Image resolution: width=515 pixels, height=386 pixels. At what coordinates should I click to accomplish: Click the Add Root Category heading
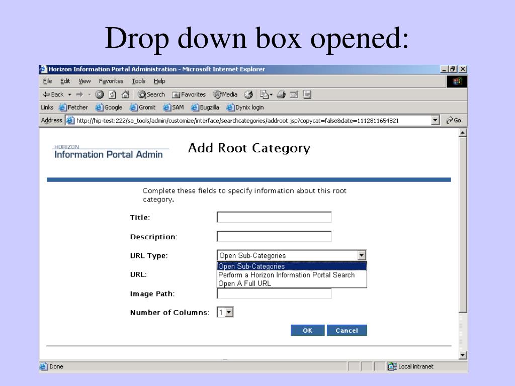[x=249, y=148]
